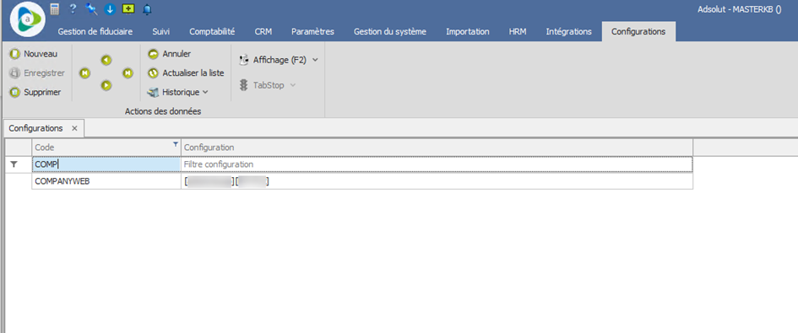Click the Enregistrer save button
The width and height of the screenshot is (798, 333).
[x=38, y=73]
